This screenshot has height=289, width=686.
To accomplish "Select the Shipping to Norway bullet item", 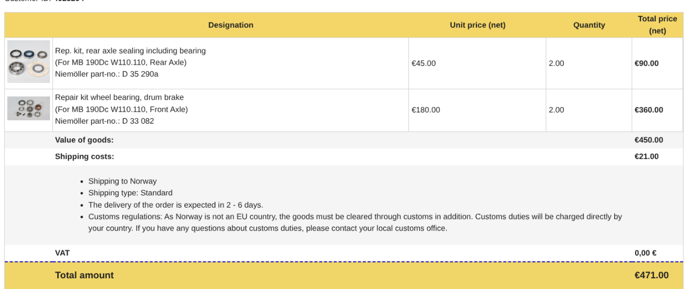I will 123,181.
